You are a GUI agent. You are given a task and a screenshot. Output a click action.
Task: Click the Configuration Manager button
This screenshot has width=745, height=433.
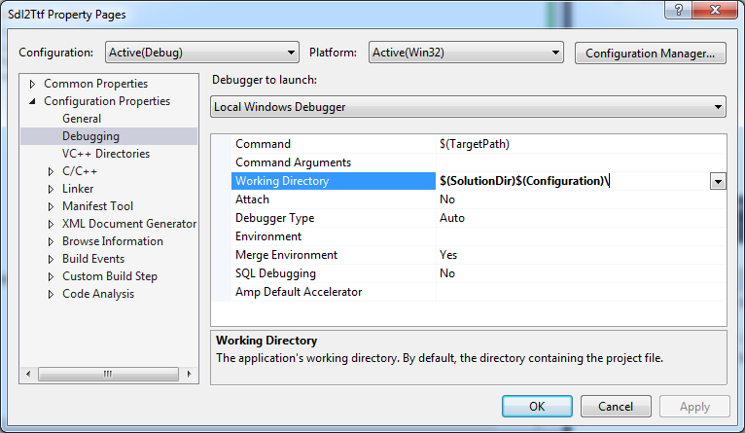click(651, 53)
